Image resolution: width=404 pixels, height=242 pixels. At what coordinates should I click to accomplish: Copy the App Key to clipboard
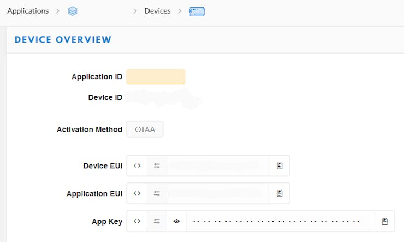(384, 221)
